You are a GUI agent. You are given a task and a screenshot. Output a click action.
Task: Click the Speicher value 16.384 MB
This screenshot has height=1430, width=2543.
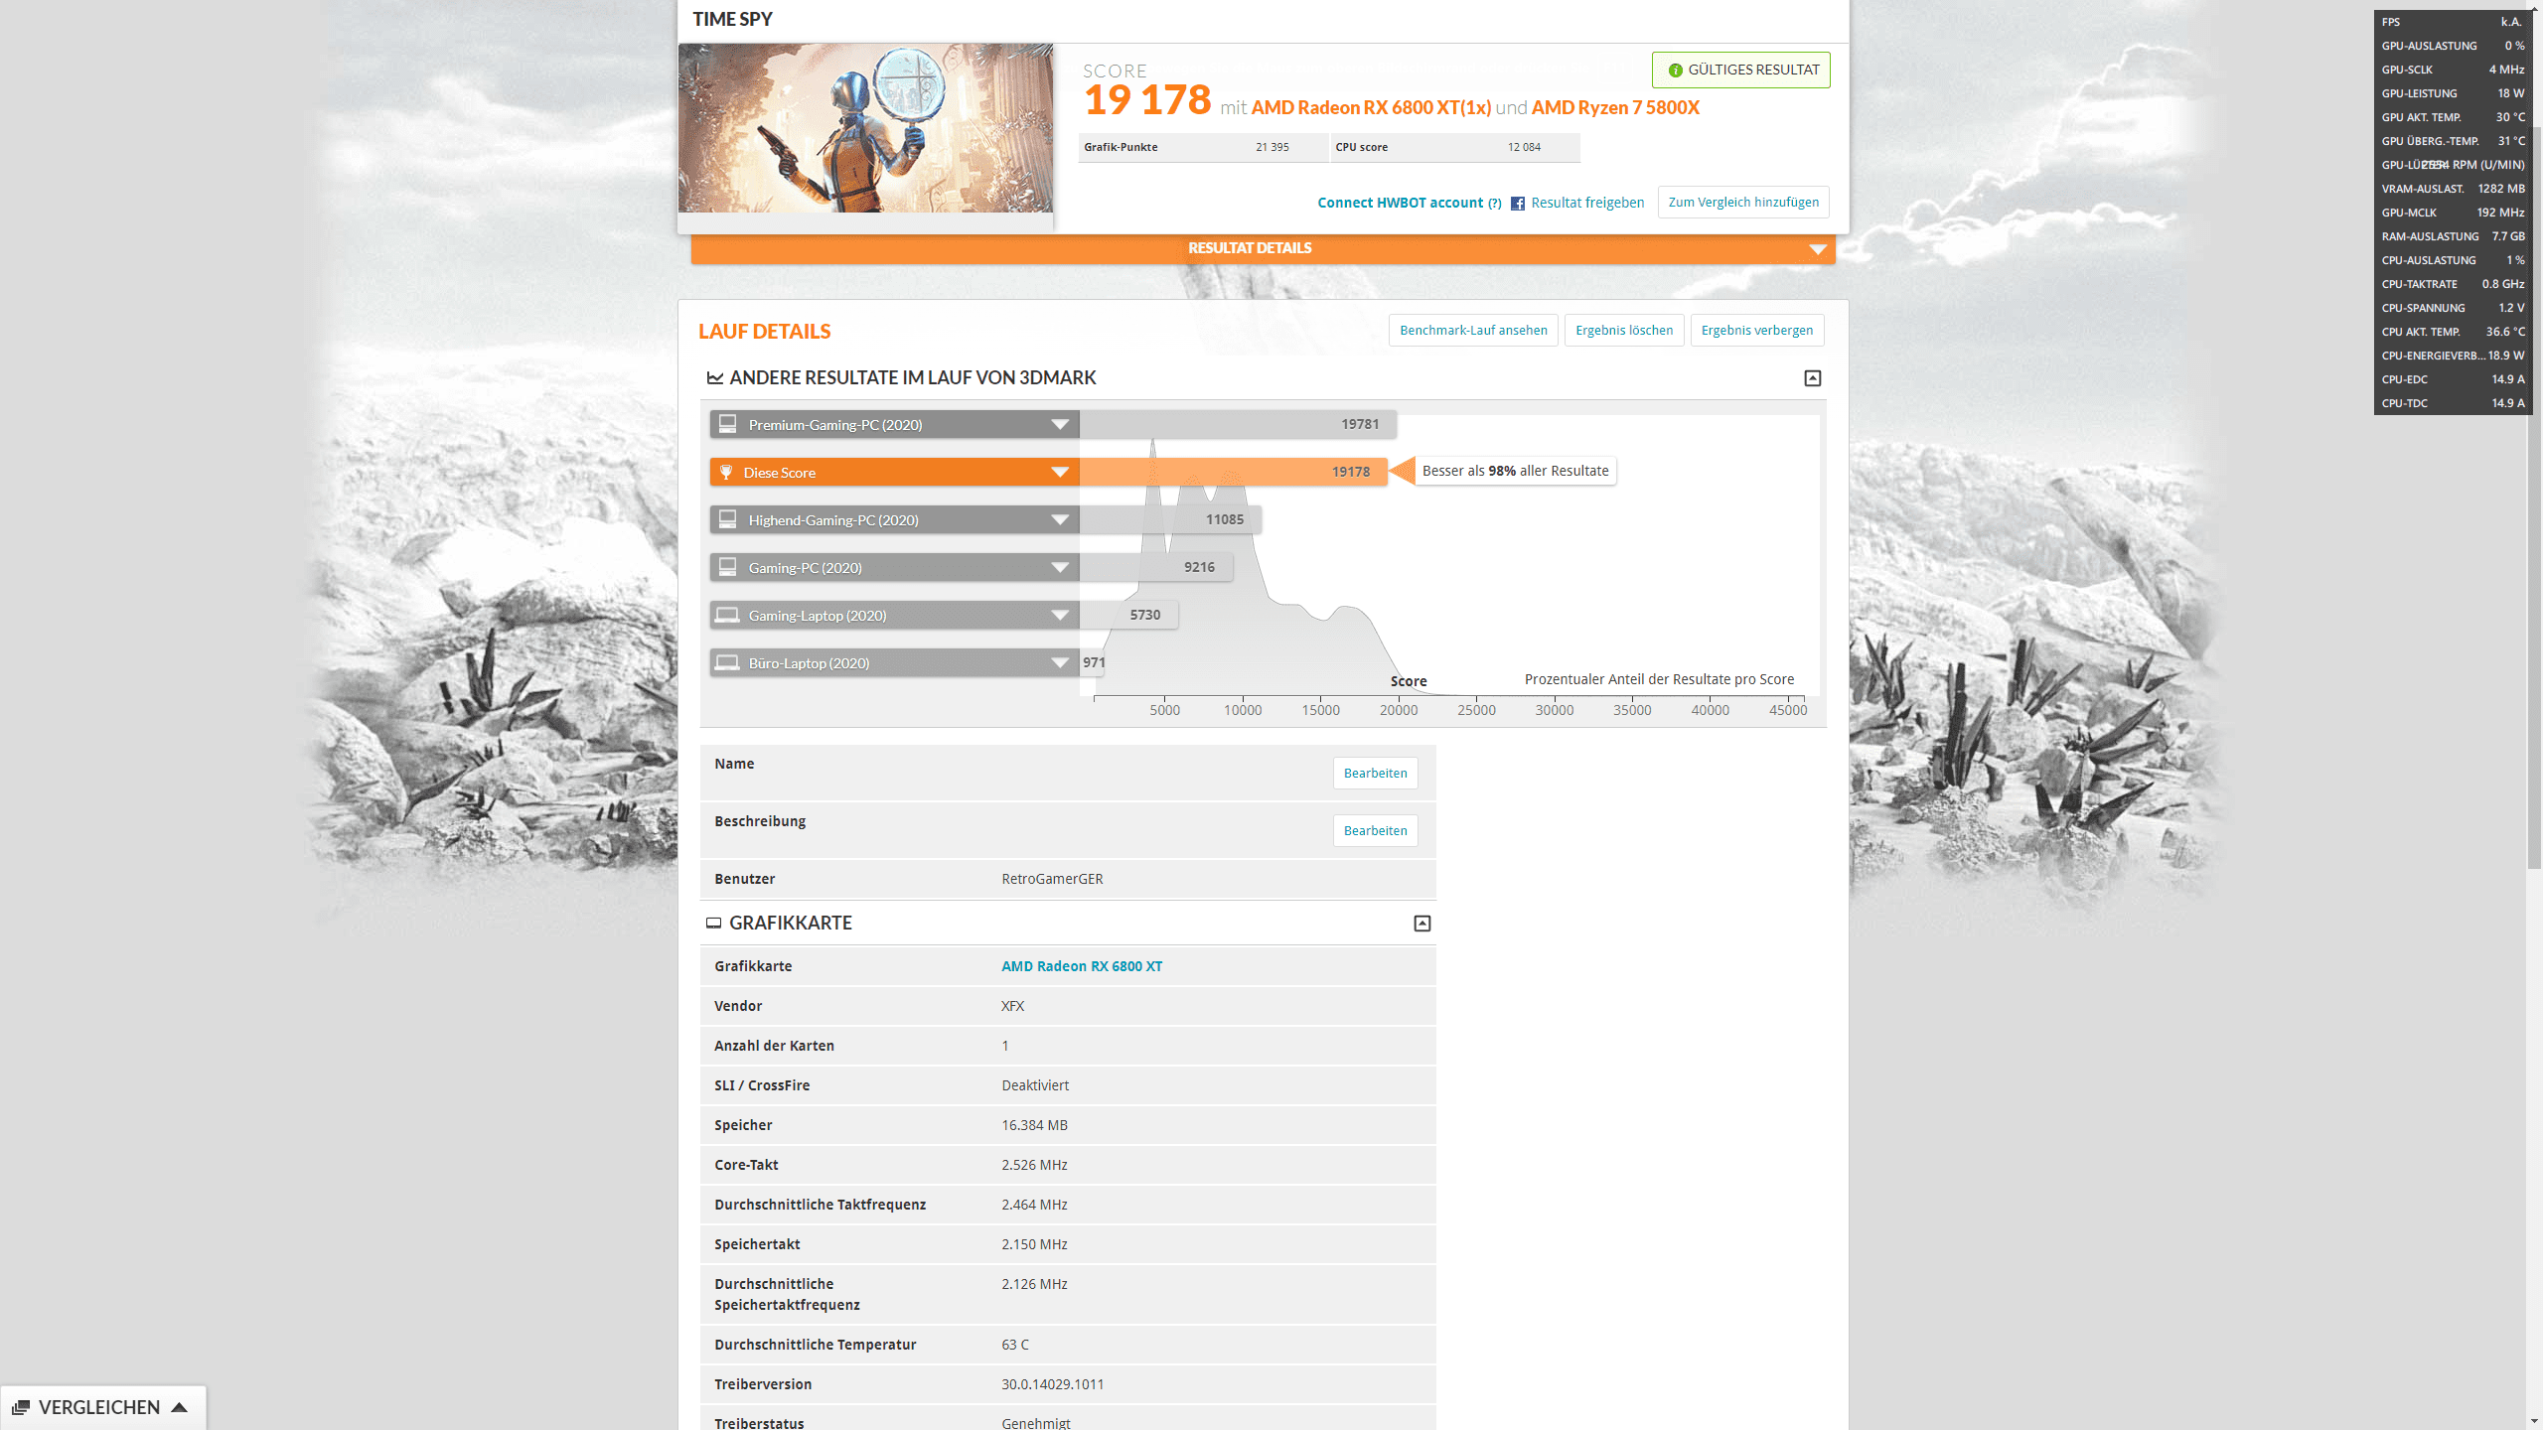[x=1034, y=1125]
